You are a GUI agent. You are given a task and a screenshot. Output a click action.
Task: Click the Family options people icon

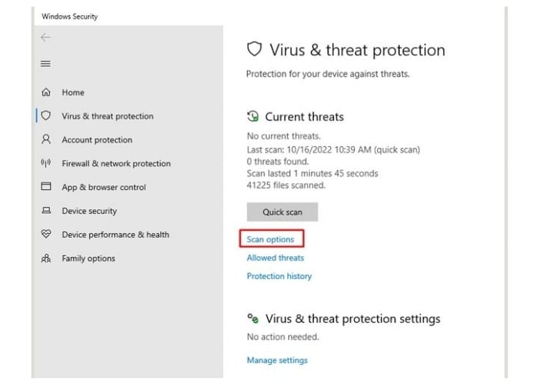[45, 259]
